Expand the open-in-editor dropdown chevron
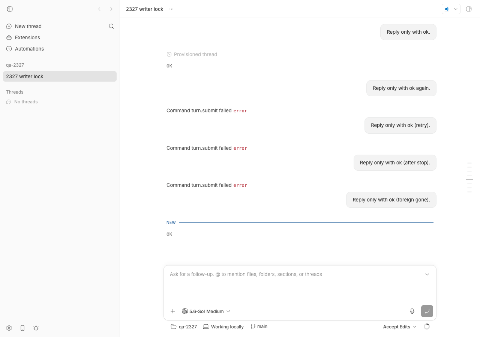The width and height of the screenshot is (480, 337). click(456, 9)
